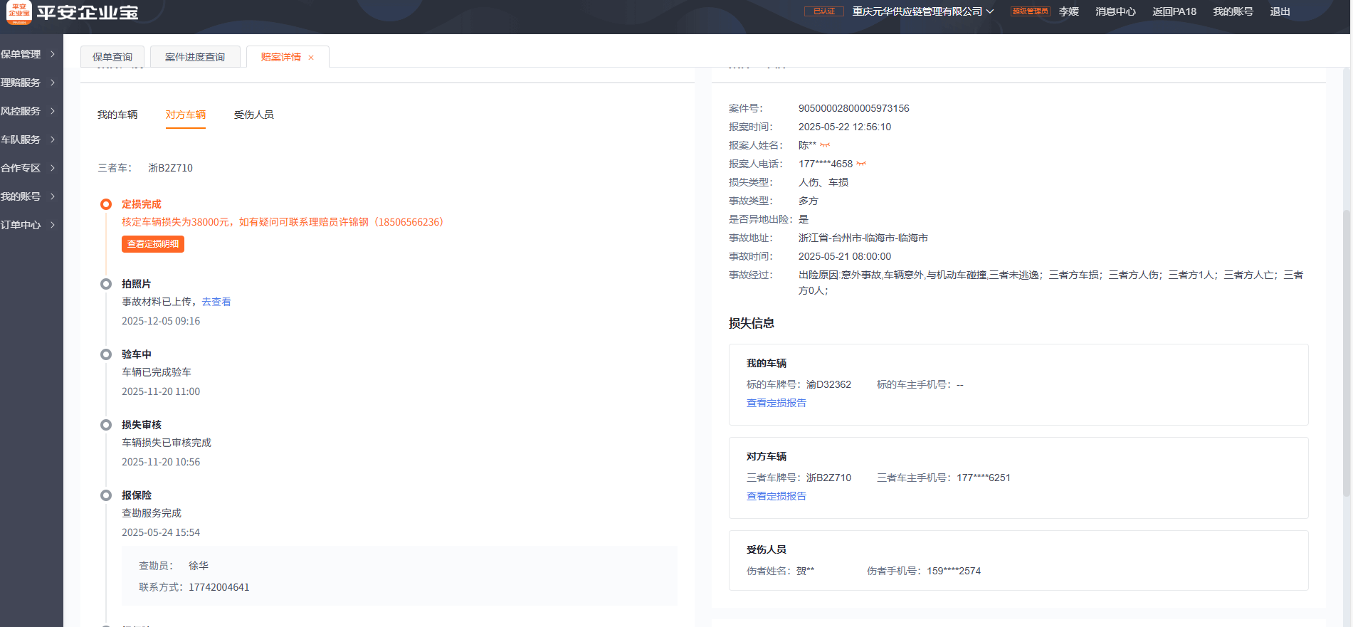The image size is (1353, 627).
Task: Click the 查看定损明细 button
Action: click(153, 244)
